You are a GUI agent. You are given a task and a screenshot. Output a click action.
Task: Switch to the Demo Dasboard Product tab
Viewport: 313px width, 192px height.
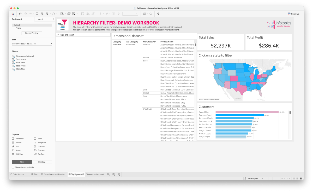[x=53, y=174]
